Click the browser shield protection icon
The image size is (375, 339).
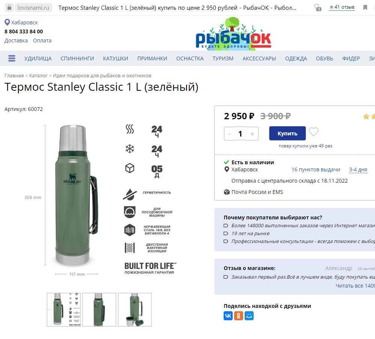point(317,7)
